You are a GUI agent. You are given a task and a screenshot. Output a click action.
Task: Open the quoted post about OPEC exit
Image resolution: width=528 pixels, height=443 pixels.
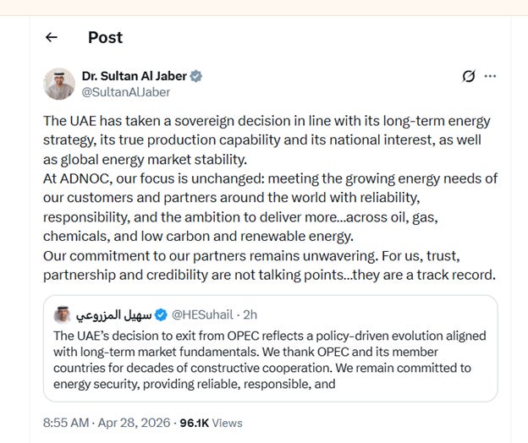pos(271,348)
